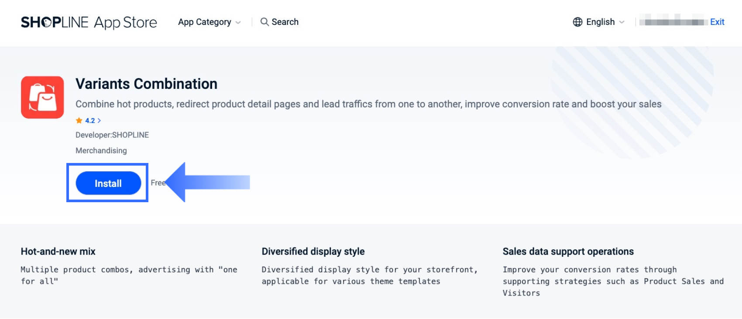The height and width of the screenshot is (319, 742).
Task: Click the chevron beside App Category
Action: (x=238, y=23)
